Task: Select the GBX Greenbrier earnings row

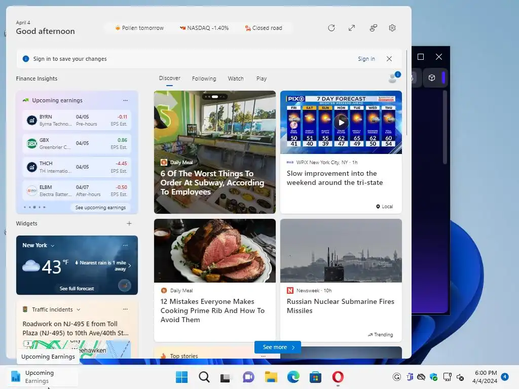Action: pos(77,143)
